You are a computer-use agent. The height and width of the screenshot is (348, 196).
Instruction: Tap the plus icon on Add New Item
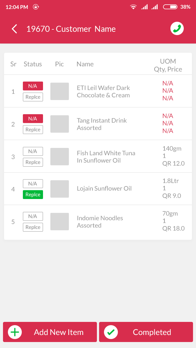(15, 332)
